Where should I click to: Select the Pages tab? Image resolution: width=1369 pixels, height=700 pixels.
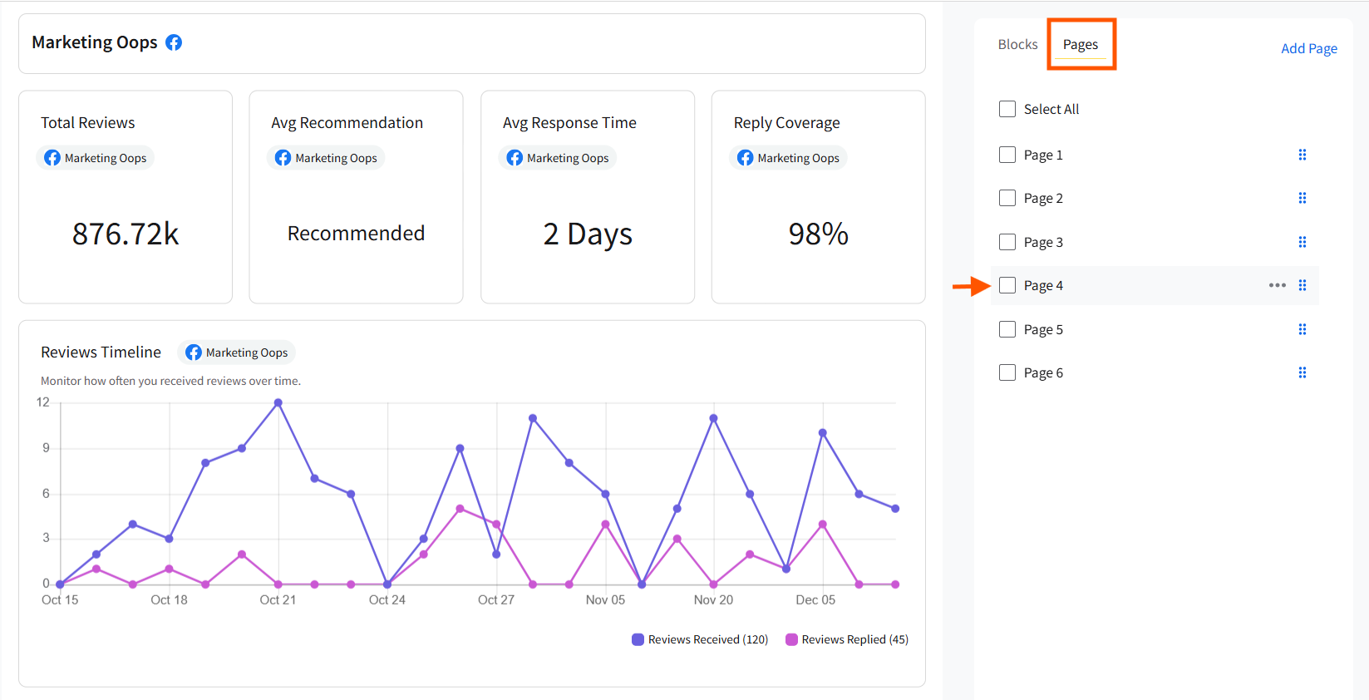click(x=1081, y=44)
